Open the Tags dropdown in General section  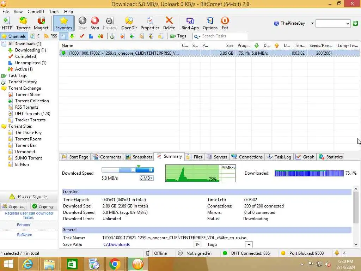249,245
